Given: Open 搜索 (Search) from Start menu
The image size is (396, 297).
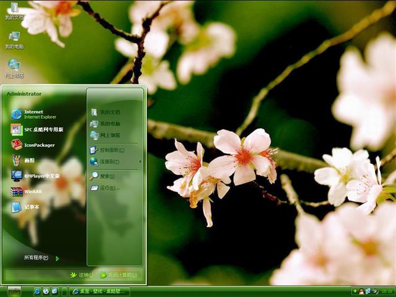Looking at the screenshot, I should pos(103,176).
